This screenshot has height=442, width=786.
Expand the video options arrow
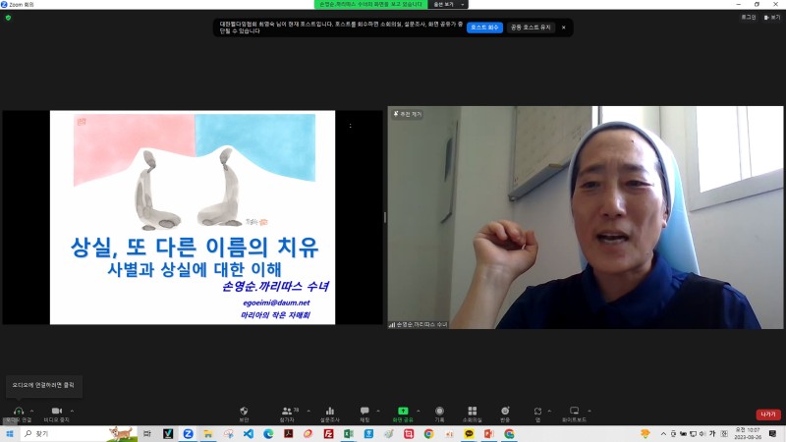click(73, 410)
